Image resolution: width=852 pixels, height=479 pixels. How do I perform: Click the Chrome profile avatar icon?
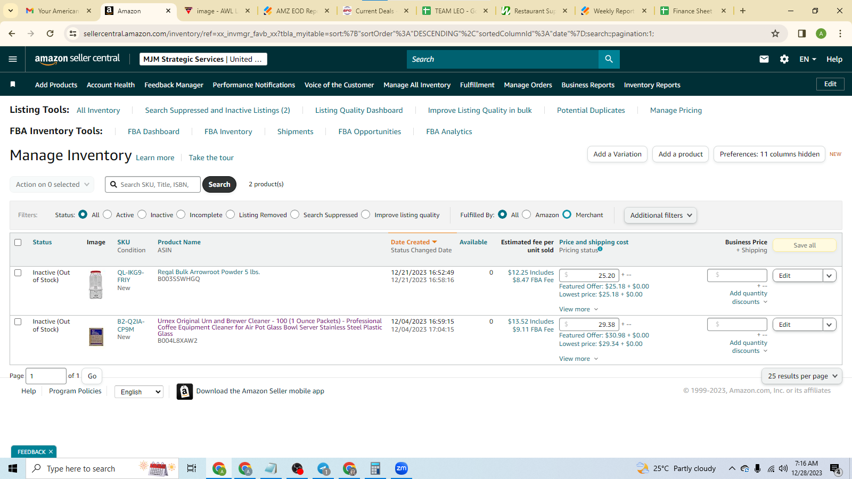tap(821, 34)
